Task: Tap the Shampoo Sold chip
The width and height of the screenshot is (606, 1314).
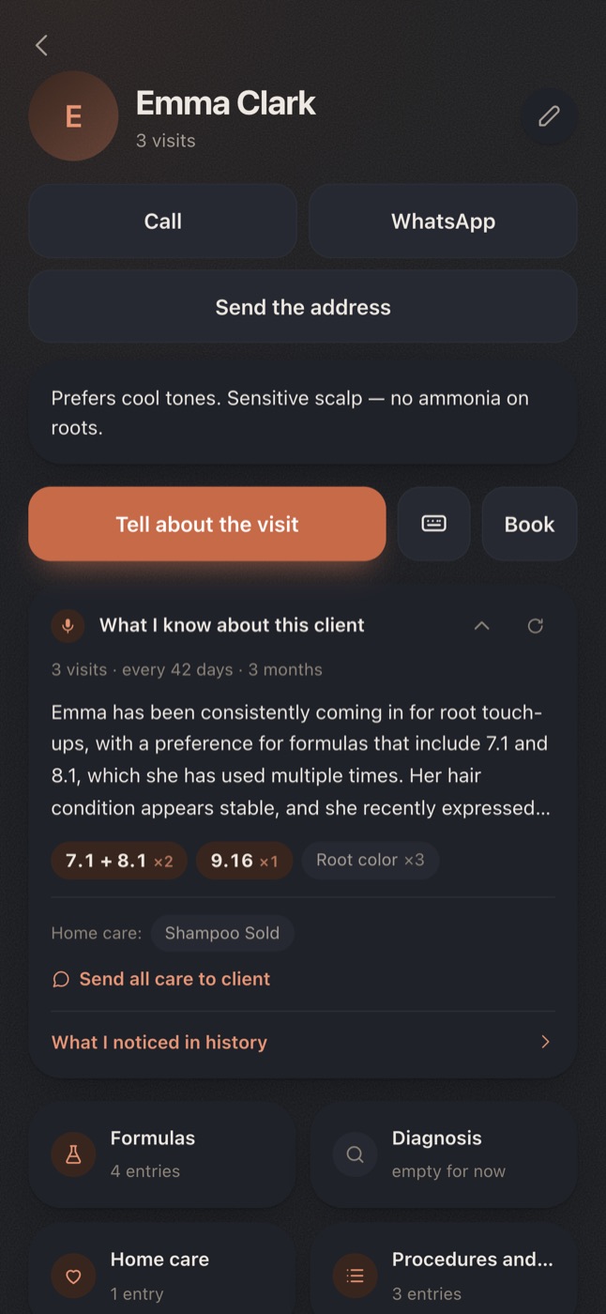Action: coord(222,933)
